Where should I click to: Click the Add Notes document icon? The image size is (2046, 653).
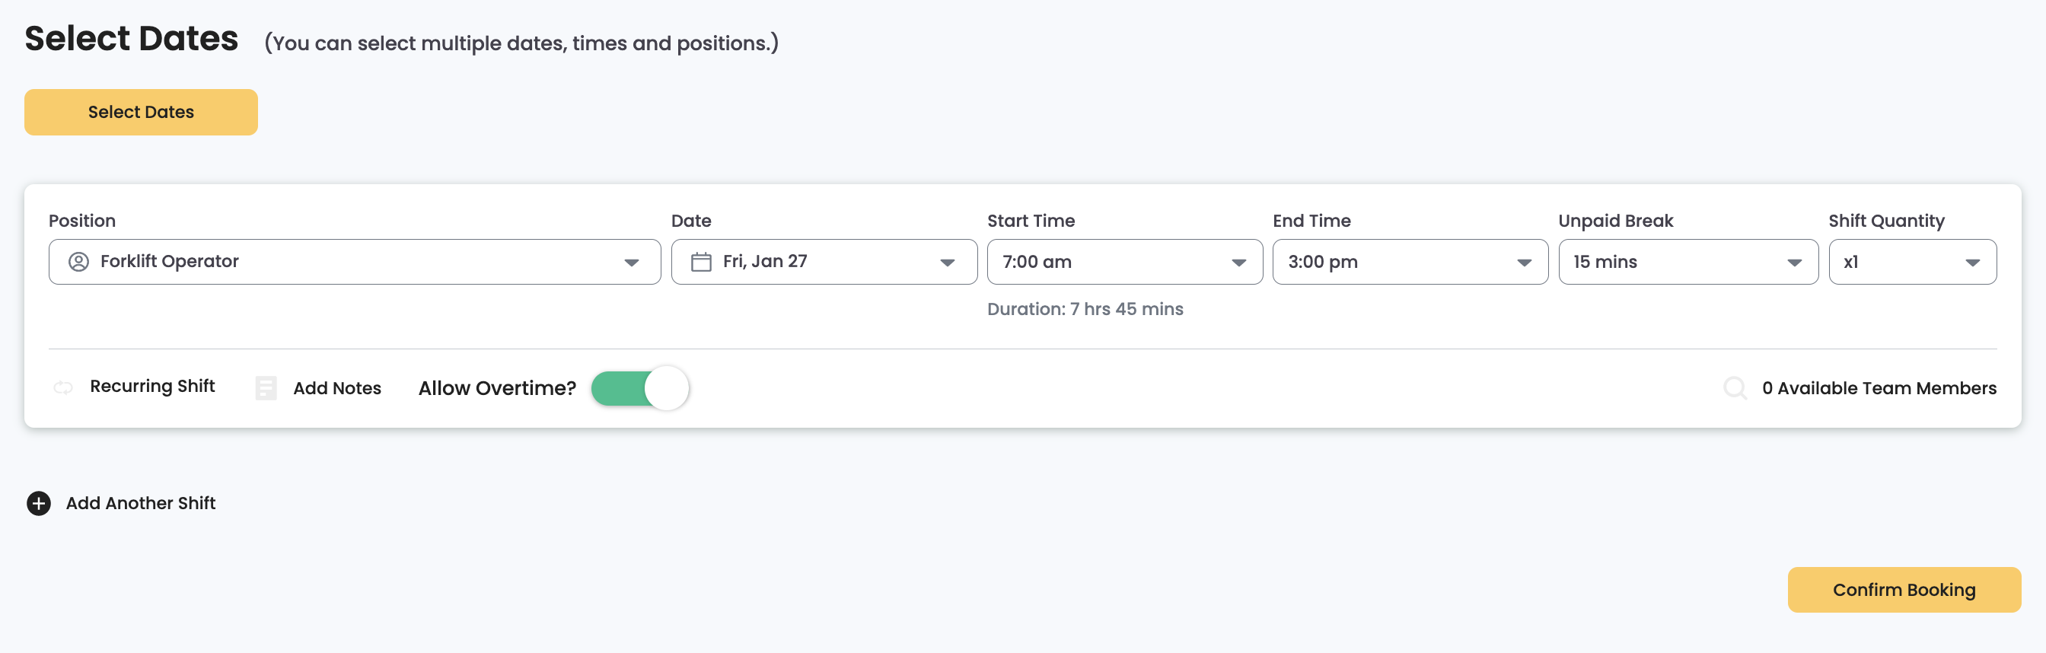tap(266, 388)
